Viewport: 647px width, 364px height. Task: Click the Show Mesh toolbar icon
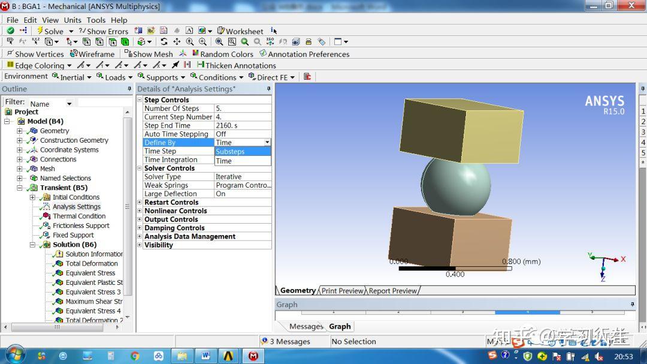point(148,53)
